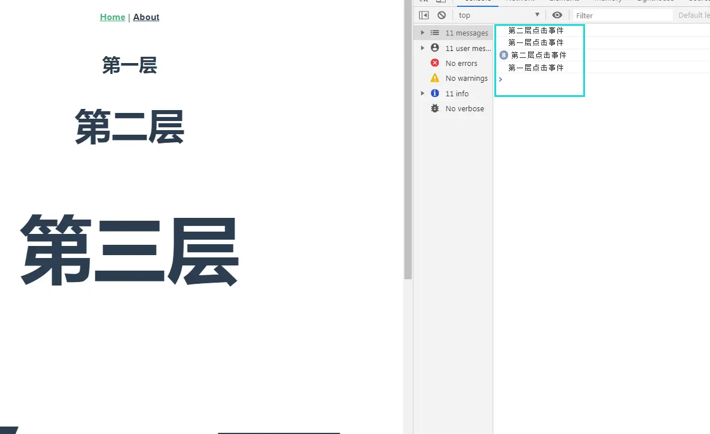Click the 第一层 heading on the page
Image resolution: width=710 pixels, height=434 pixels.
[x=130, y=65]
